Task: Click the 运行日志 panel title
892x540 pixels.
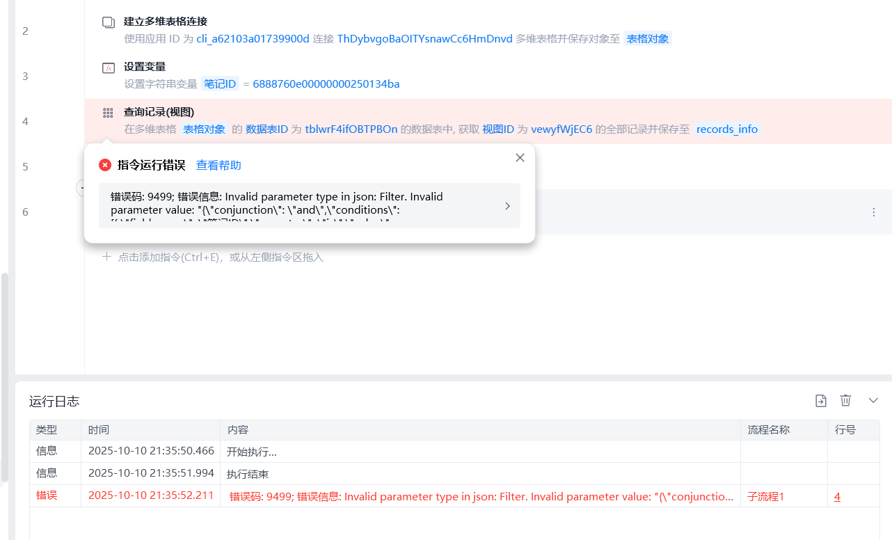Action: pos(54,401)
